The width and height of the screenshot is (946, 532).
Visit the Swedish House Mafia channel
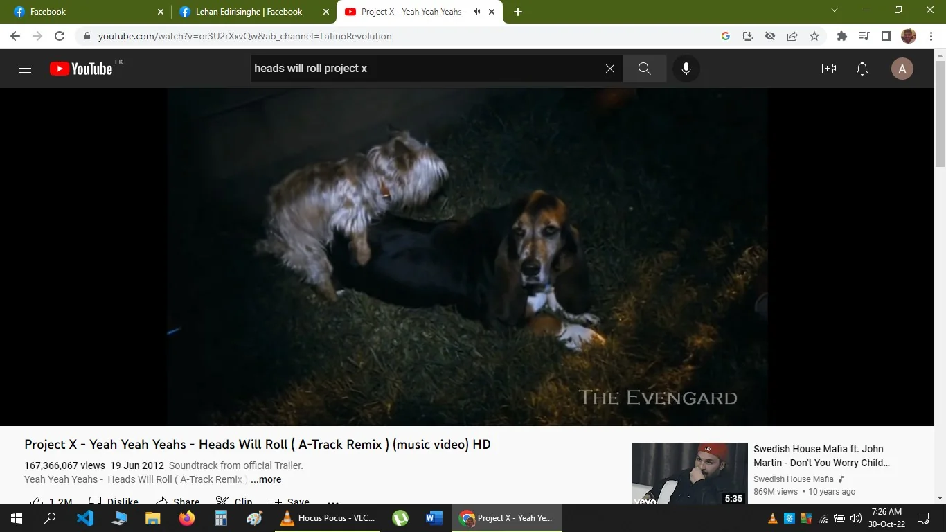[x=794, y=479]
